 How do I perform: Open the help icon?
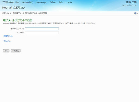click(135, 13)
